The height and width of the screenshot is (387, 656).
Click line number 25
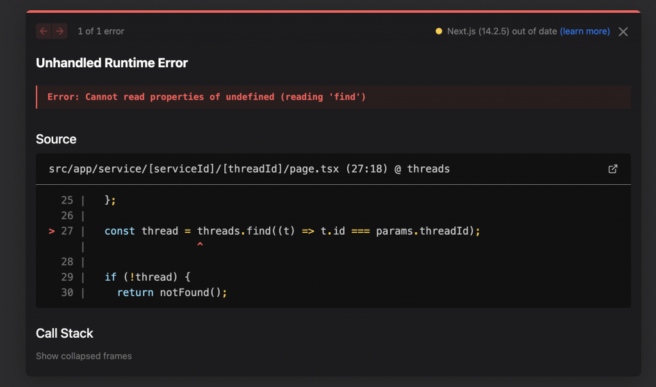[67, 200]
